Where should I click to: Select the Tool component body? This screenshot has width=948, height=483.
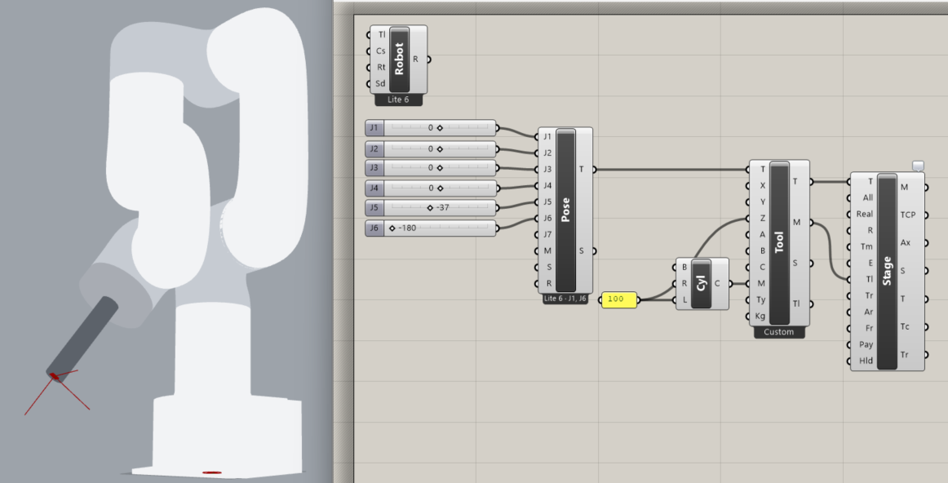778,241
